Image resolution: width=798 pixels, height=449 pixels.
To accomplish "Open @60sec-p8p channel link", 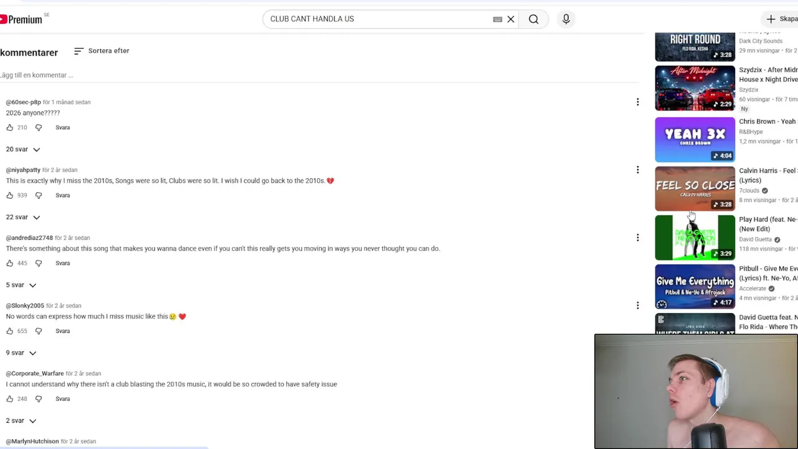I will [x=24, y=103].
